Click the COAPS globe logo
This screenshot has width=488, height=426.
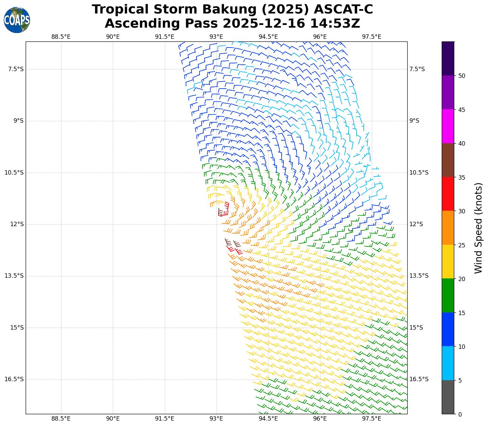click(x=17, y=20)
